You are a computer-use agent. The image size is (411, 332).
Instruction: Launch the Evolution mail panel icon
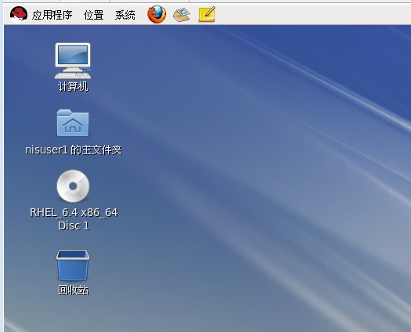182,15
